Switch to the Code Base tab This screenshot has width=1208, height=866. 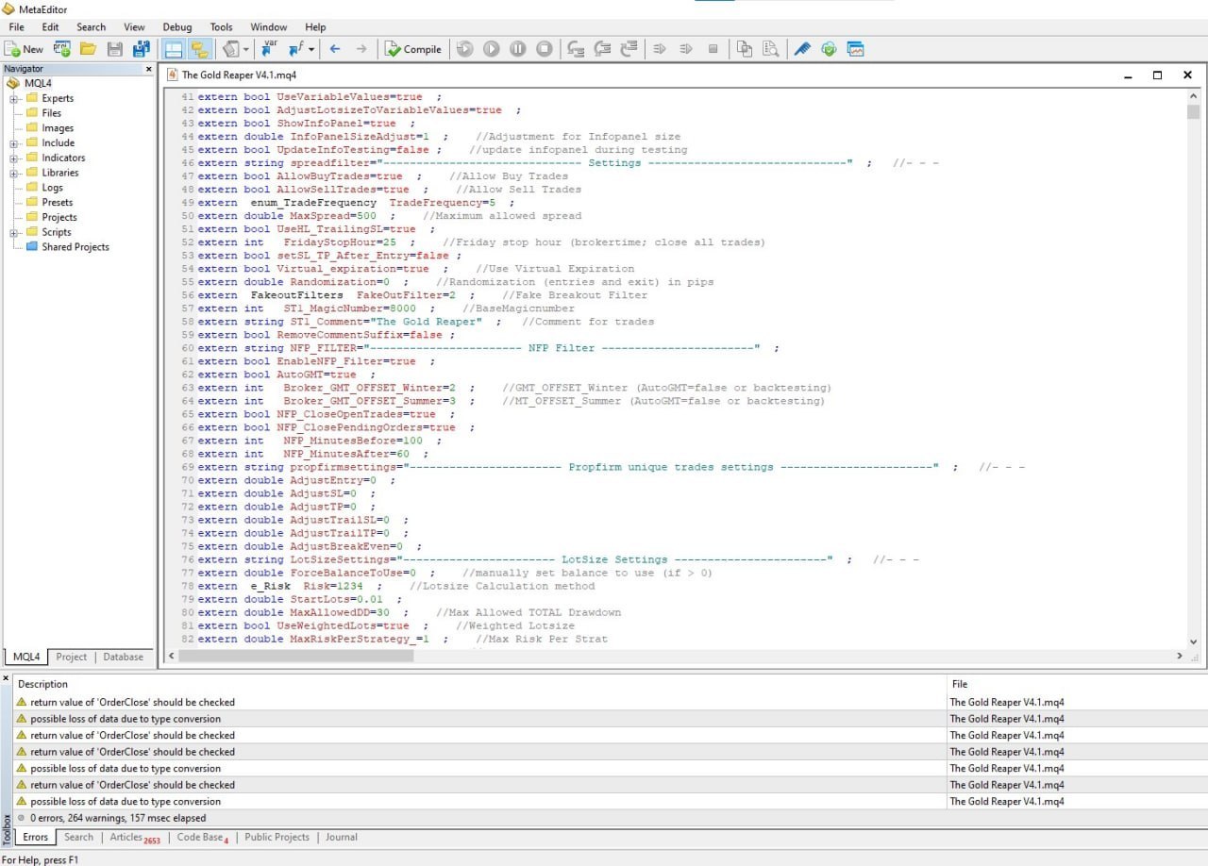tap(200, 837)
